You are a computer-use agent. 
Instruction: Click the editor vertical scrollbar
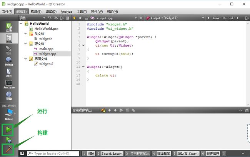click(248, 64)
